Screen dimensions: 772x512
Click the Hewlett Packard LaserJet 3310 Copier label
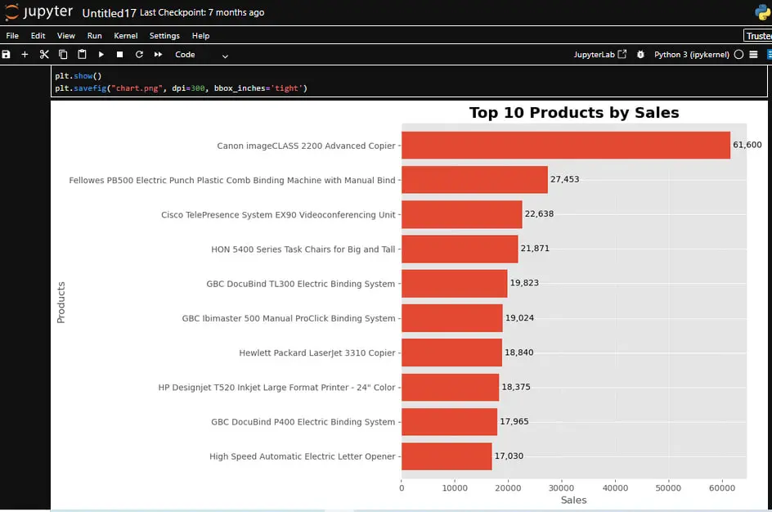point(317,353)
